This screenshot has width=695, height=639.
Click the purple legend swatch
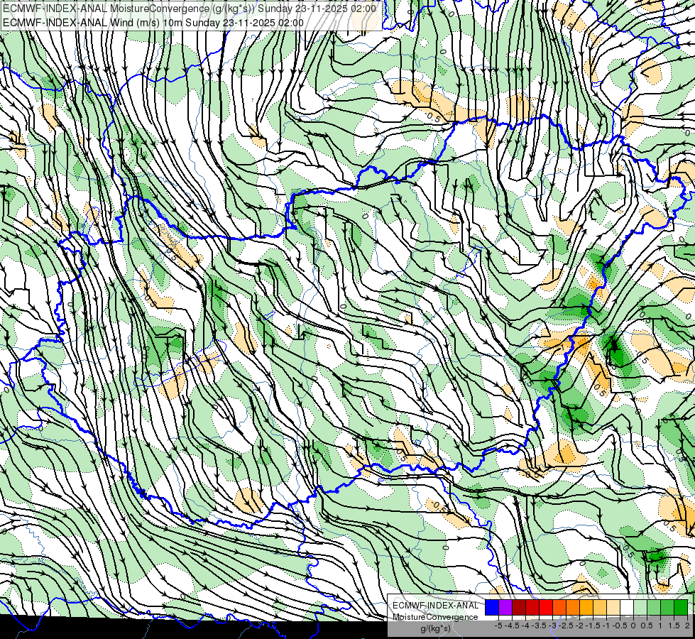pos(505,607)
